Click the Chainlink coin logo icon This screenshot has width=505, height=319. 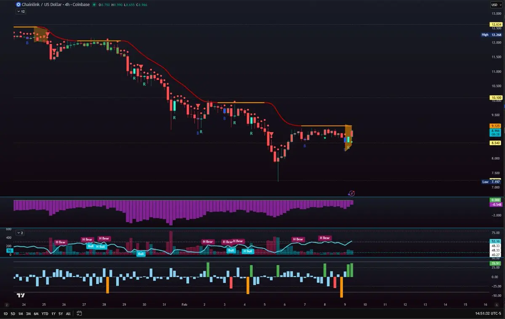click(19, 5)
